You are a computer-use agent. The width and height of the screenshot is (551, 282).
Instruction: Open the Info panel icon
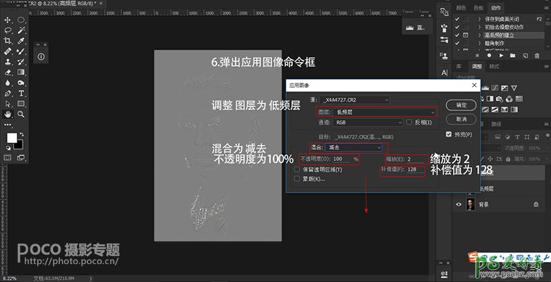(x=41, y=56)
